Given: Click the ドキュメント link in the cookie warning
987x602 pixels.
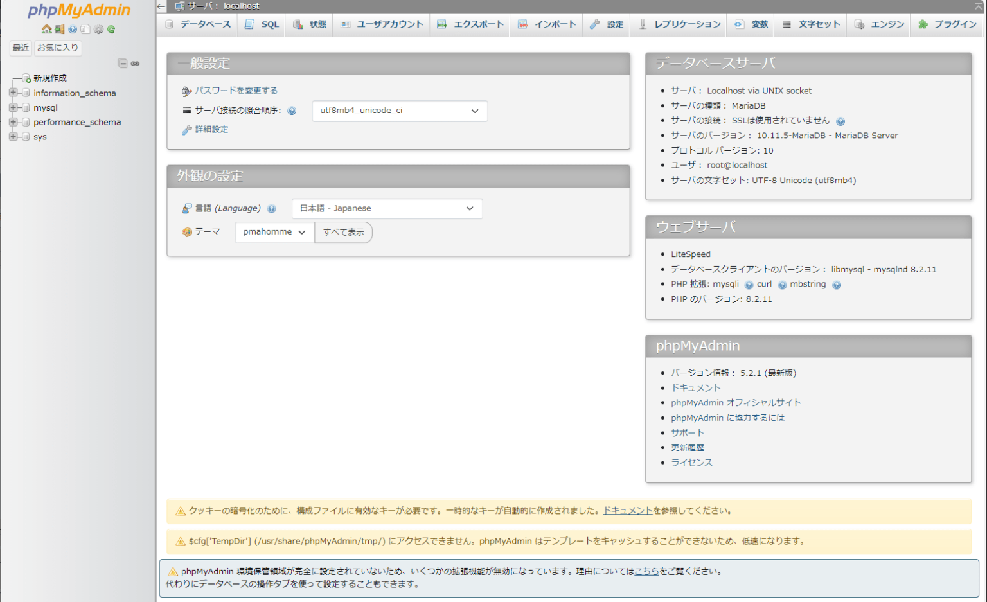Looking at the screenshot, I should tap(627, 511).
